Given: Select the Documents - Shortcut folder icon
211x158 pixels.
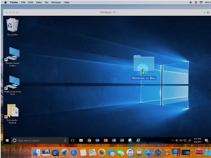Looking at the screenshot, I should point(12,114).
